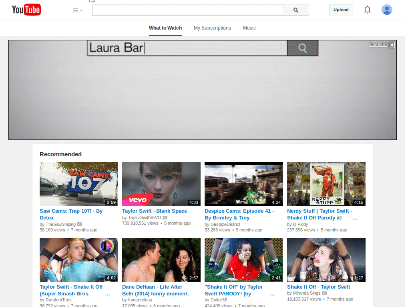
Task: Click the magnifier search button in header
Action: pyautogui.click(x=296, y=10)
